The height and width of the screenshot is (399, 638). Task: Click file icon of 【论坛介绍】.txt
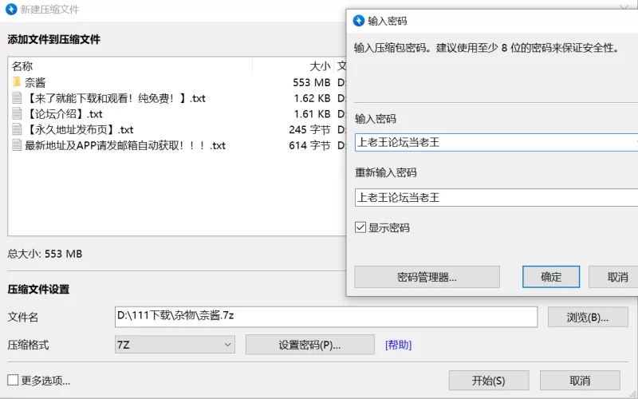pos(17,113)
